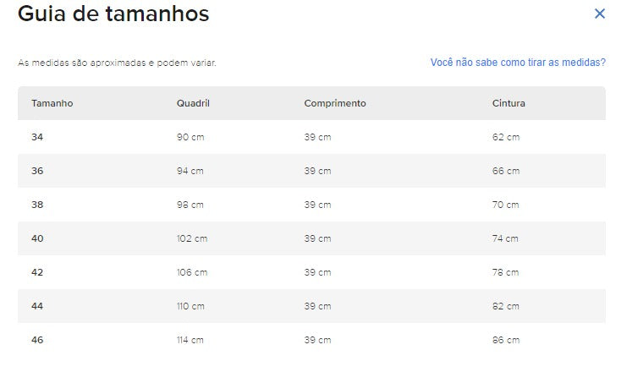Select the size 36 row label
627x372 pixels.
tap(37, 171)
